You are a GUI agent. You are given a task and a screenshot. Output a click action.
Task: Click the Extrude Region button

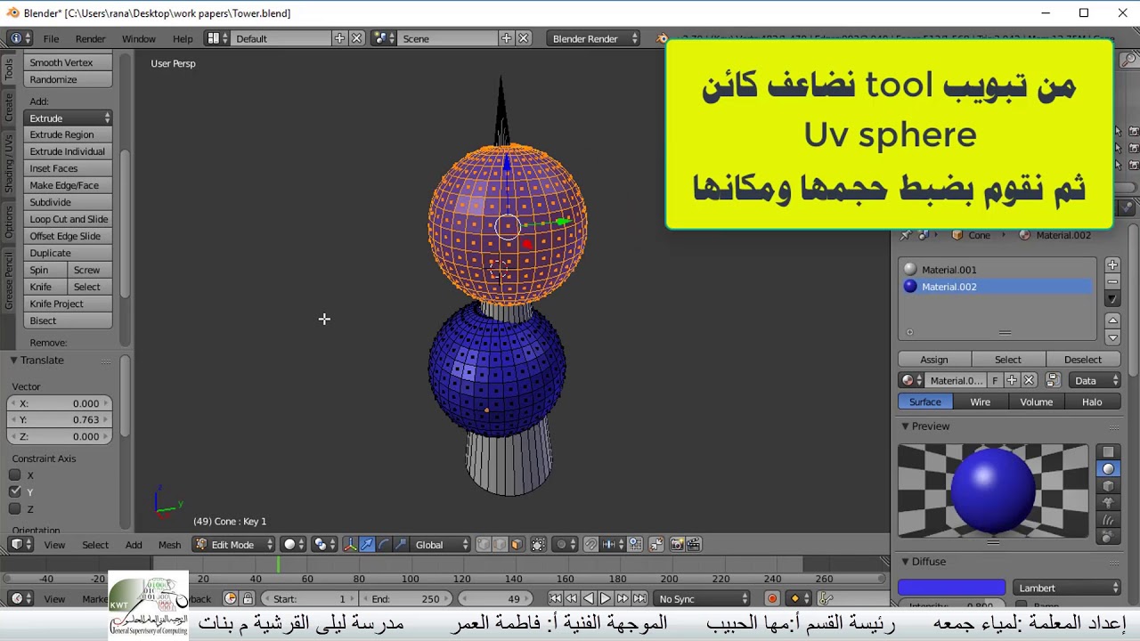[68, 134]
